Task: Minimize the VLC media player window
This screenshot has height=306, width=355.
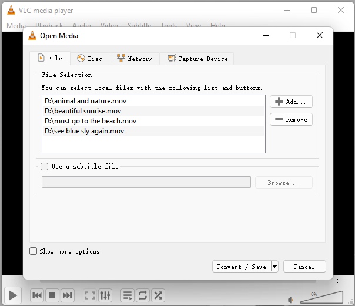Action: [287, 10]
